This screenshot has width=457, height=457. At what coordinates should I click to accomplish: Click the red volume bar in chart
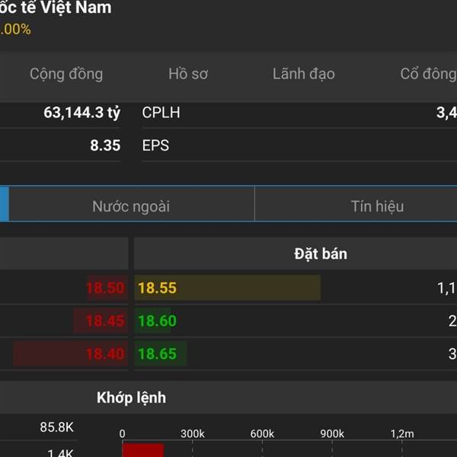click(143, 450)
